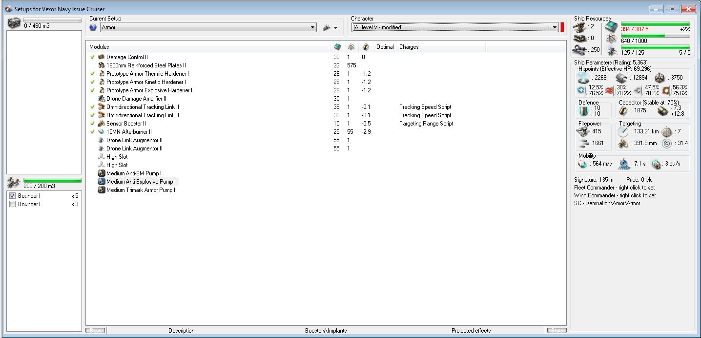Sort by the CPU column header icon
Screen dimensions: 701x338
(337, 47)
